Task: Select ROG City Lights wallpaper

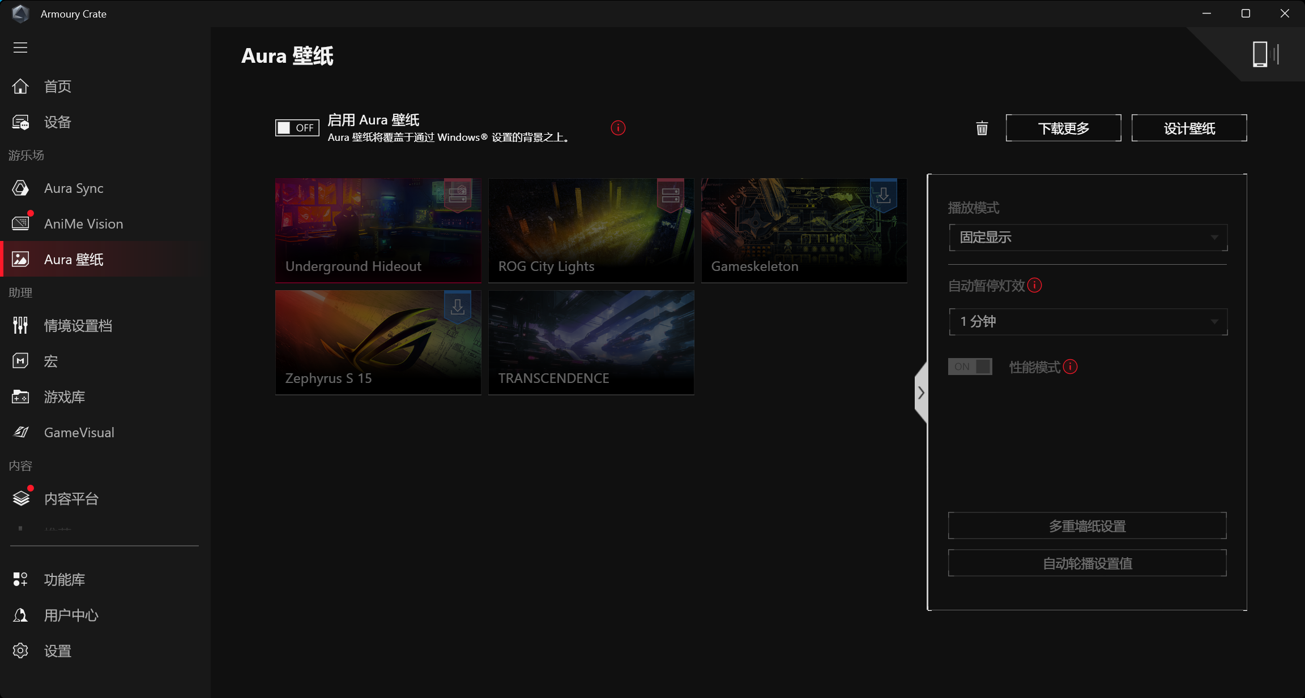Action: (591, 230)
